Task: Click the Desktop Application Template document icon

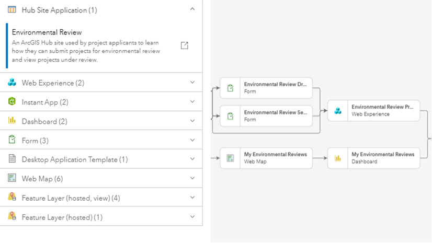Action: [x=12, y=159]
